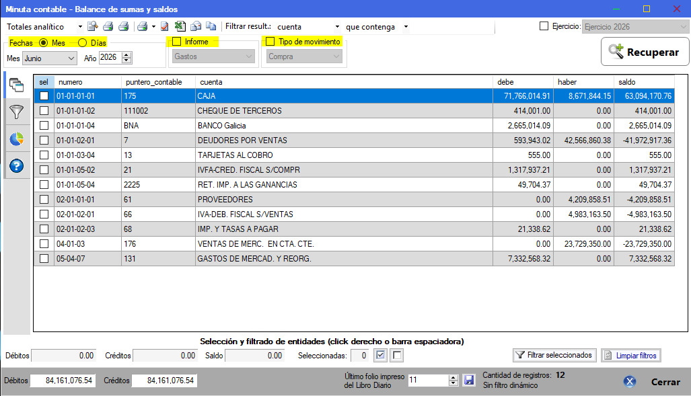Click the printer icon with dropdown arrow
The image size is (691, 396).
(x=143, y=26)
